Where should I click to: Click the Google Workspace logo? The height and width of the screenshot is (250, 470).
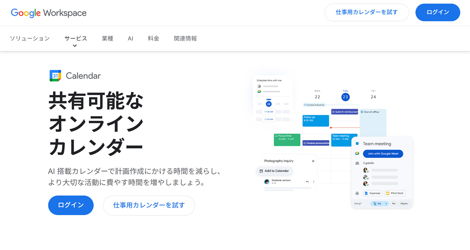coord(49,13)
